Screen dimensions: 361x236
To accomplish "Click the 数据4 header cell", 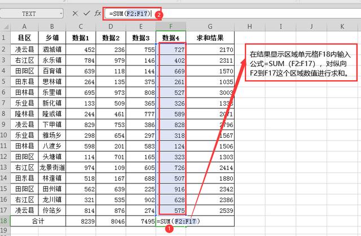I will [171, 38].
